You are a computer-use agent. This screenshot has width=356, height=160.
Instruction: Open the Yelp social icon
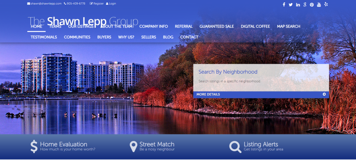pyautogui.click(x=326, y=4)
